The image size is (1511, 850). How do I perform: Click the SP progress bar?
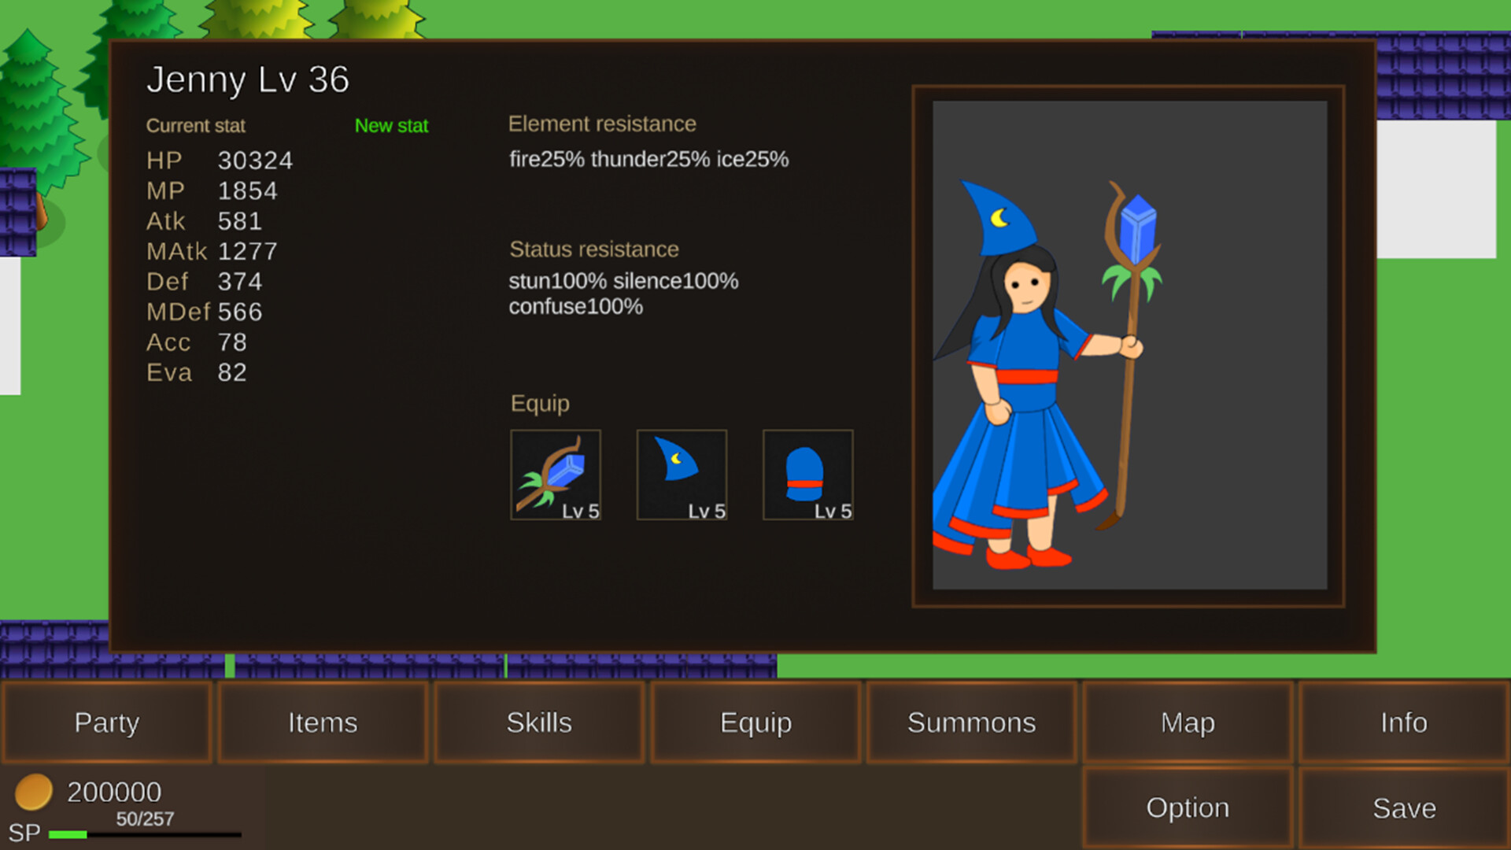(145, 834)
